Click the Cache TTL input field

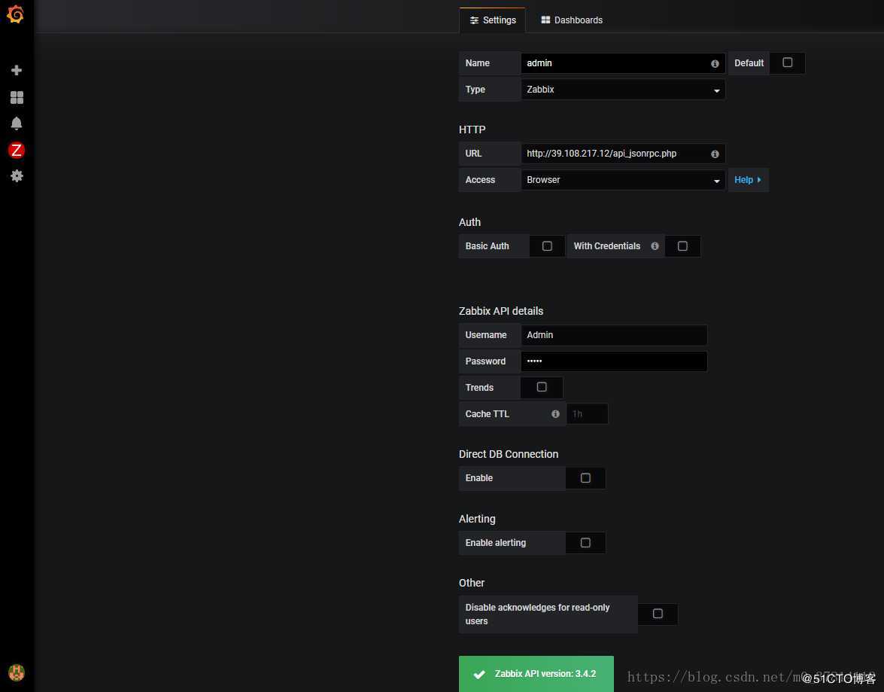(587, 413)
